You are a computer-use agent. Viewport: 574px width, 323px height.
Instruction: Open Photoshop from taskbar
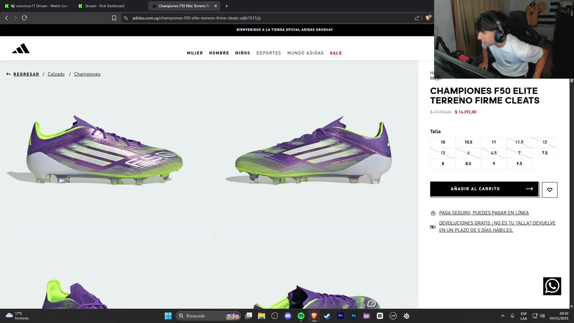pos(353,316)
